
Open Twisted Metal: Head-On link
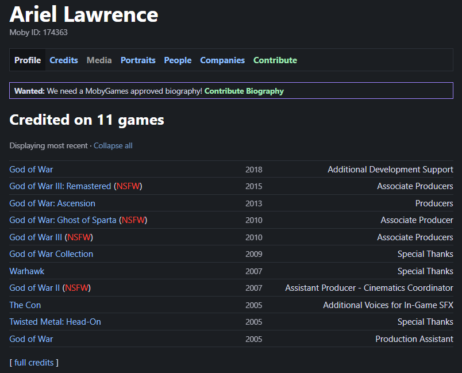pyautogui.click(x=55, y=322)
